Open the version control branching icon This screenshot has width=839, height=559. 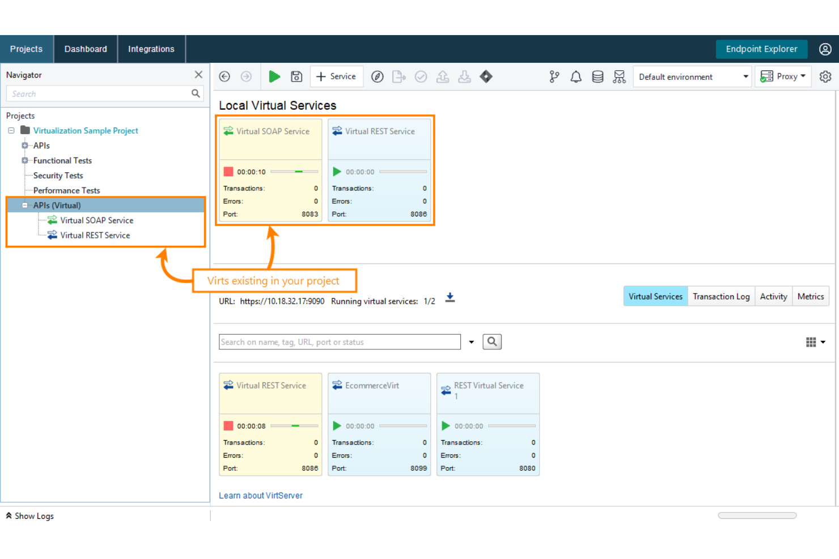(554, 76)
